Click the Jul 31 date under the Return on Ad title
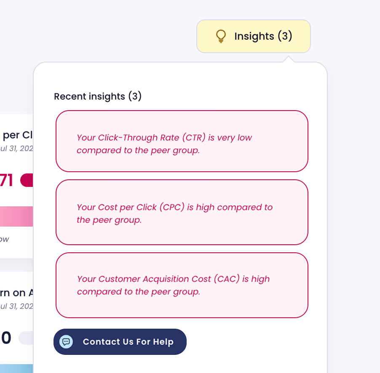This screenshot has width=380, height=373. click(x=16, y=306)
